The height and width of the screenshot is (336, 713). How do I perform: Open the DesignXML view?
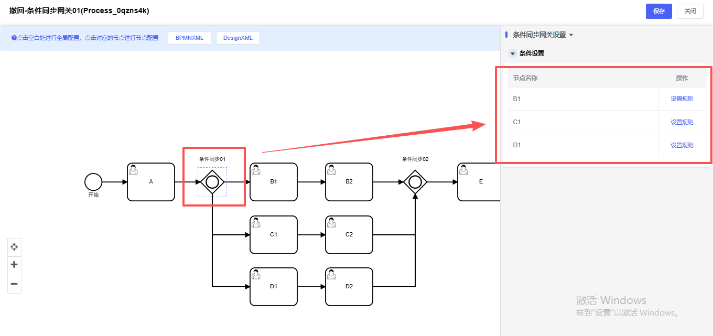(237, 38)
